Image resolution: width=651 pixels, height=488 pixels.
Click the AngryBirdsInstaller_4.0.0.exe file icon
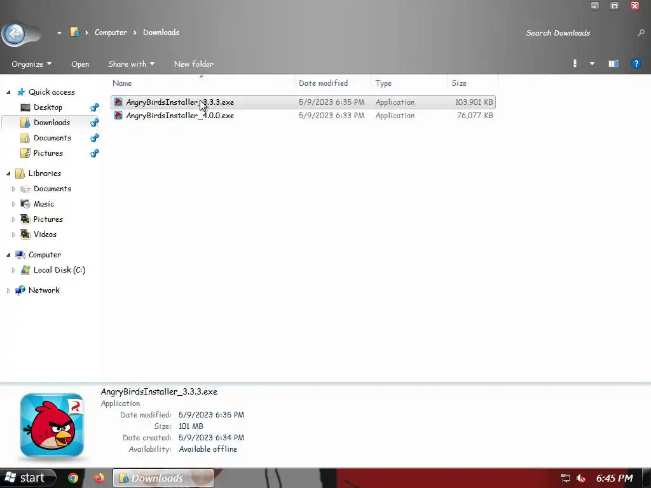pos(118,116)
